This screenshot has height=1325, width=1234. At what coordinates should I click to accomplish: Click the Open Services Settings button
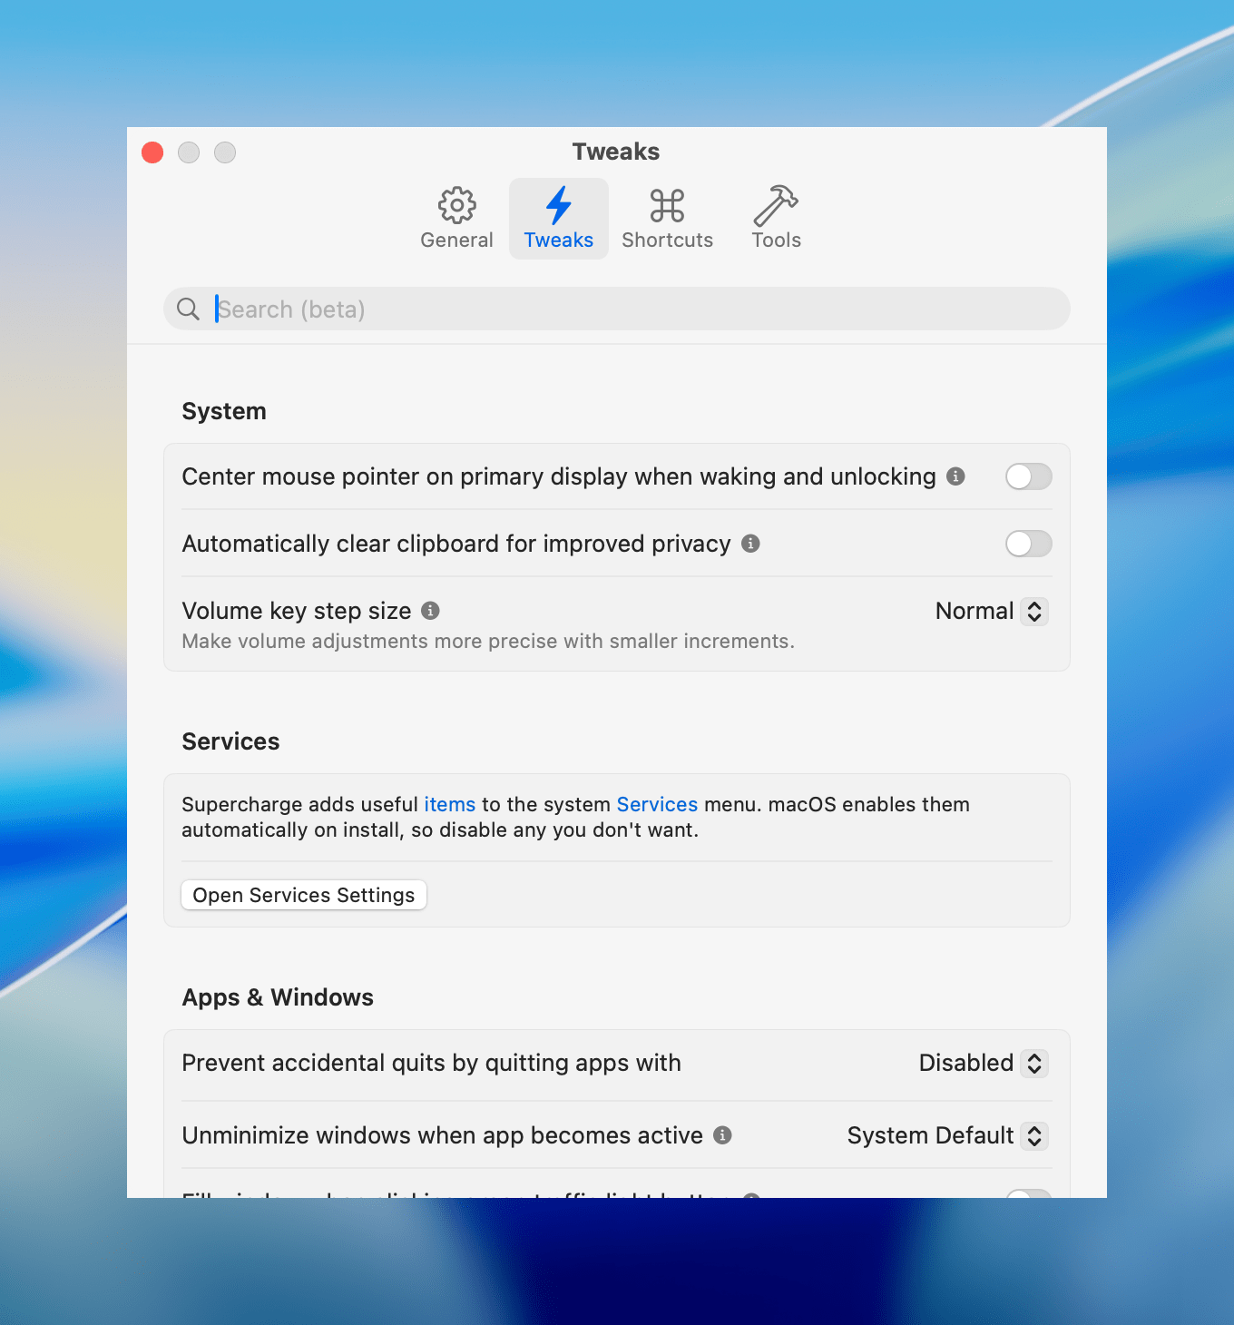click(x=304, y=895)
